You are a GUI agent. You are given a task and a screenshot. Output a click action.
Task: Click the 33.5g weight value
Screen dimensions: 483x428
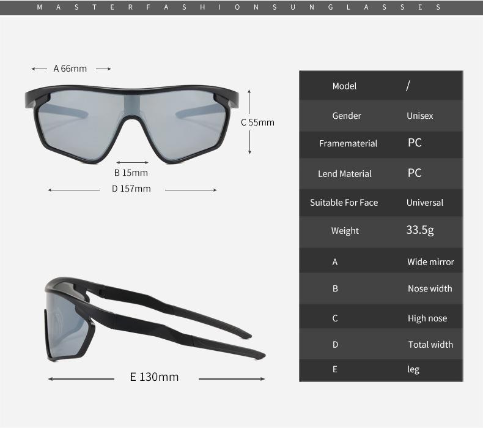point(419,231)
